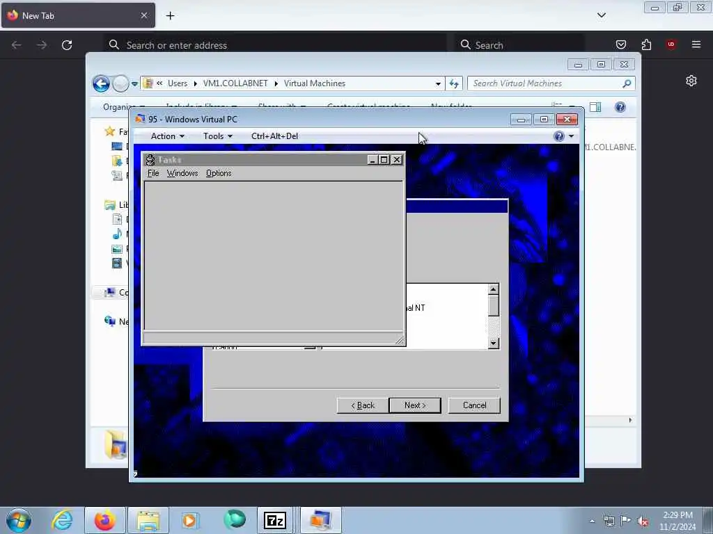Select Virtual Machines in the address path
This screenshot has height=534, width=713.
tap(315, 83)
